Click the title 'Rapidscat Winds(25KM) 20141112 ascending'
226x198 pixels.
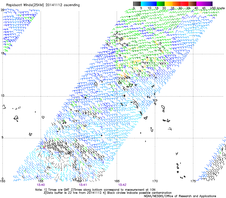43,5
